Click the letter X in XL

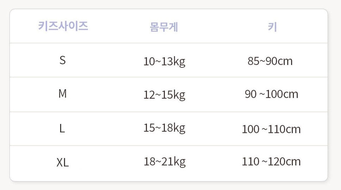60,162
